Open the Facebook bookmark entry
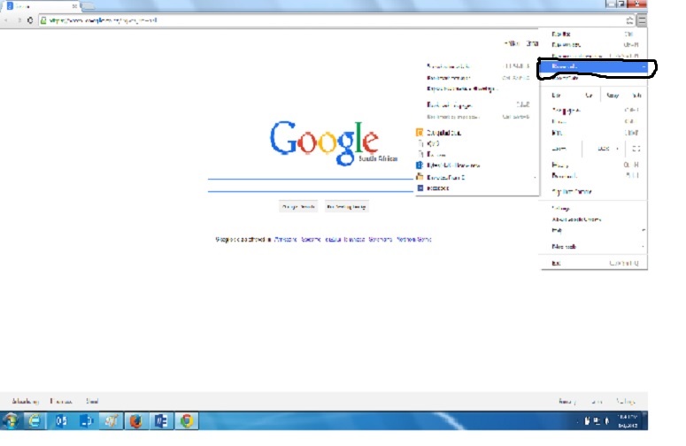 point(477,188)
